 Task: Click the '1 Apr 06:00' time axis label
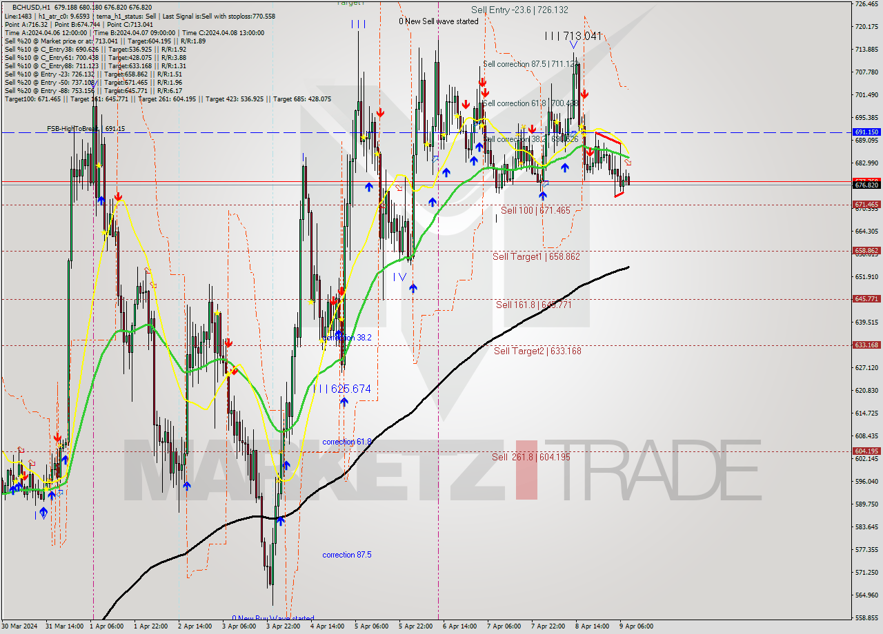(106, 626)
